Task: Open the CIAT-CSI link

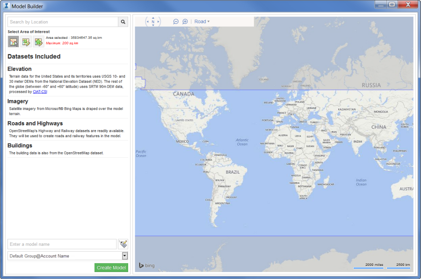Action: coord(40,92)
